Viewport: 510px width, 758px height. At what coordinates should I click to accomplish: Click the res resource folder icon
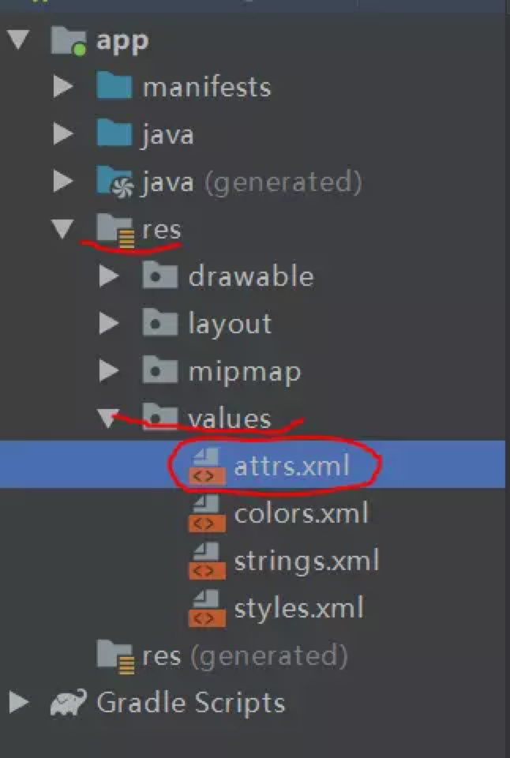pos(115,231)
